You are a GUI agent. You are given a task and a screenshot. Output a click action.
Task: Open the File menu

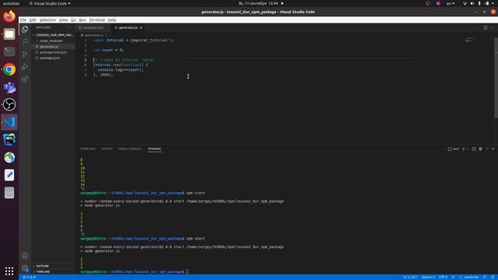pyautogui.click(x=23, y=20)
